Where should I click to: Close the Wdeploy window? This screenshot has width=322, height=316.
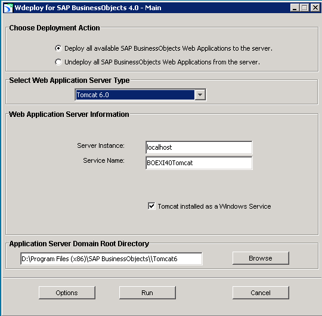pos(315,8)
